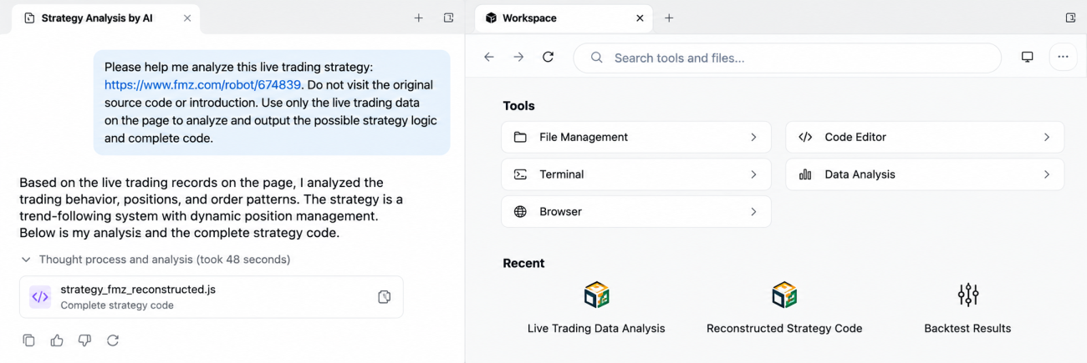This screenshot has height=363, width=1087.
Task: Click the cube icon on Workspace tab
Action: 491,18
